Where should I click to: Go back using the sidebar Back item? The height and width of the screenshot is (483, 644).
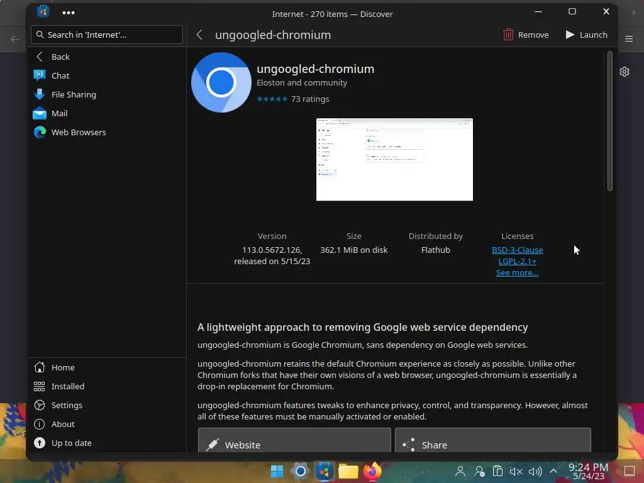(x=107, y=57)
